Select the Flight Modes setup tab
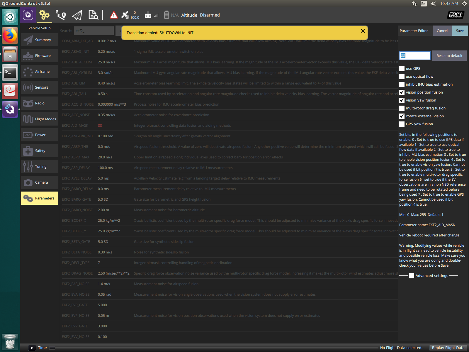Viewport: 469px width, 352px height. (39, 119)
